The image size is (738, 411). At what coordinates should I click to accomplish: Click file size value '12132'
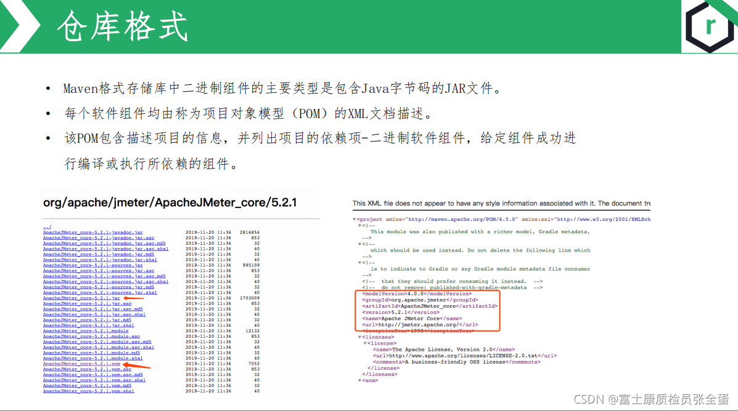pos(252,331)
